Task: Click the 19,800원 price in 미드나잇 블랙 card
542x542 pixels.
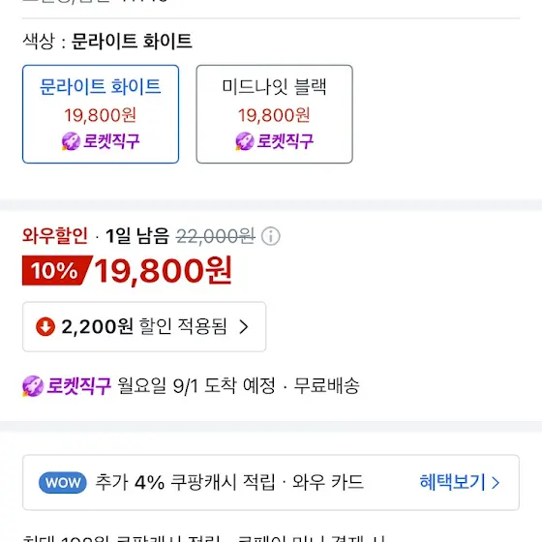Action: click(x=274, y=115)
